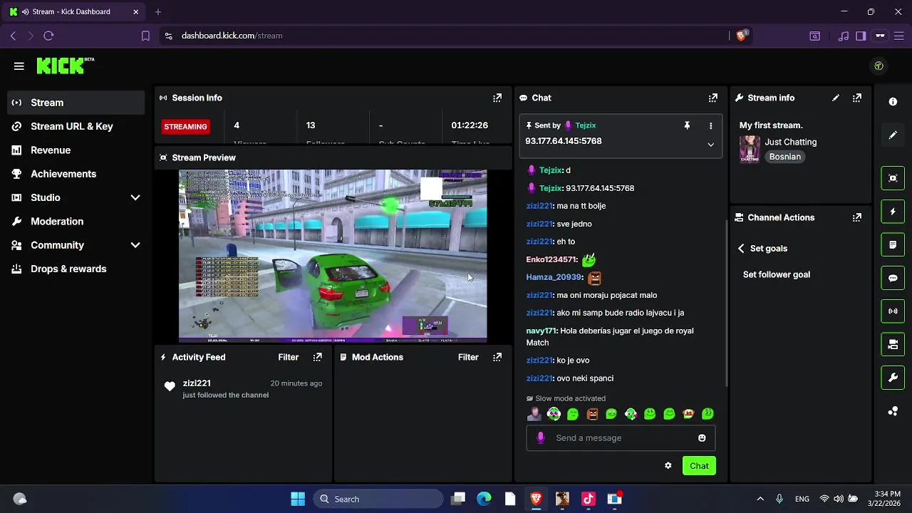Select Set follower goal
The width and height of the screenshot is (912, 513).
pyautogui.click(x=777, y=274)
